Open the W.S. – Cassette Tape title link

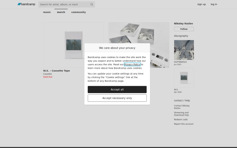[x=56, y=71]
